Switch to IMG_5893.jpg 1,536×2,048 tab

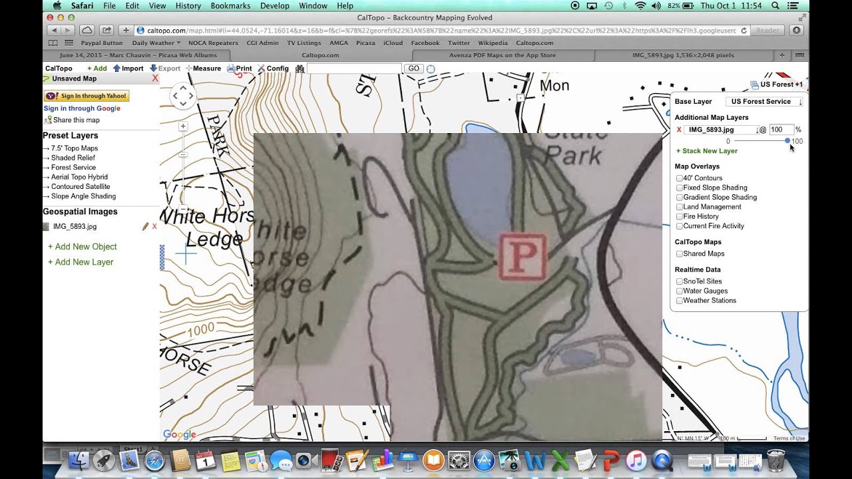[683, 55]
